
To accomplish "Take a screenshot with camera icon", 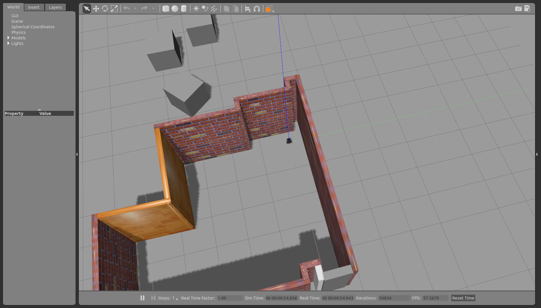I will click(518, 9).
